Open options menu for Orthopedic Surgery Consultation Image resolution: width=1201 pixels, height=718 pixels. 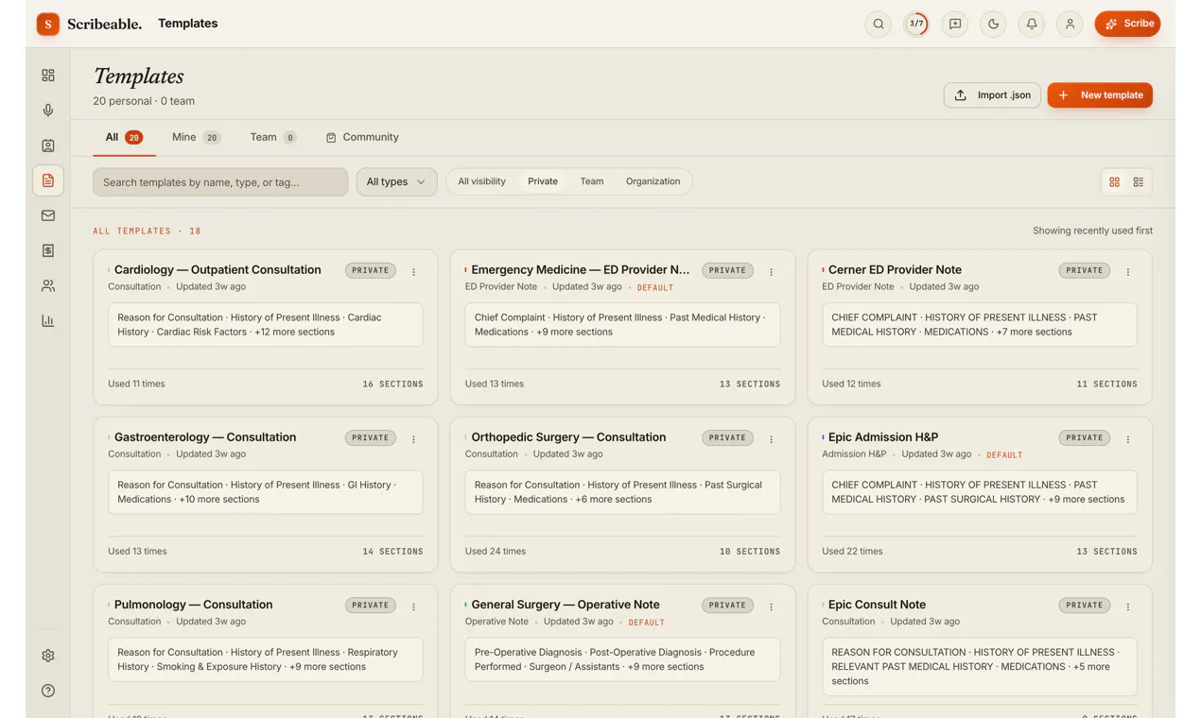pos(771,439)
